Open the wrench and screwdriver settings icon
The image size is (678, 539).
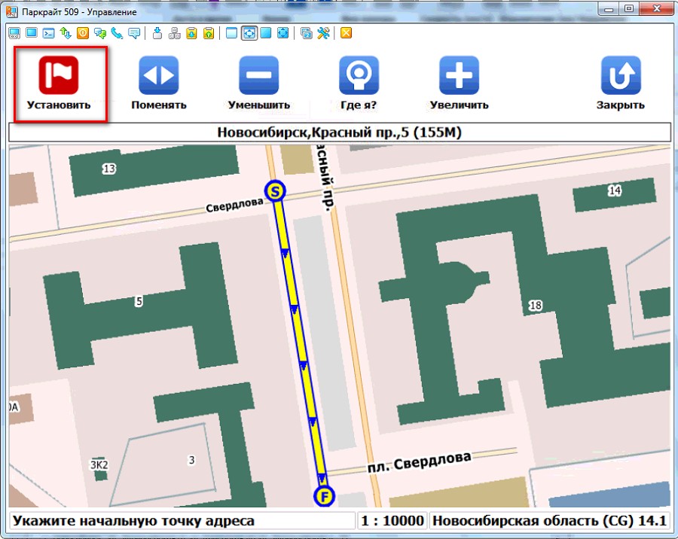(324, 33)
